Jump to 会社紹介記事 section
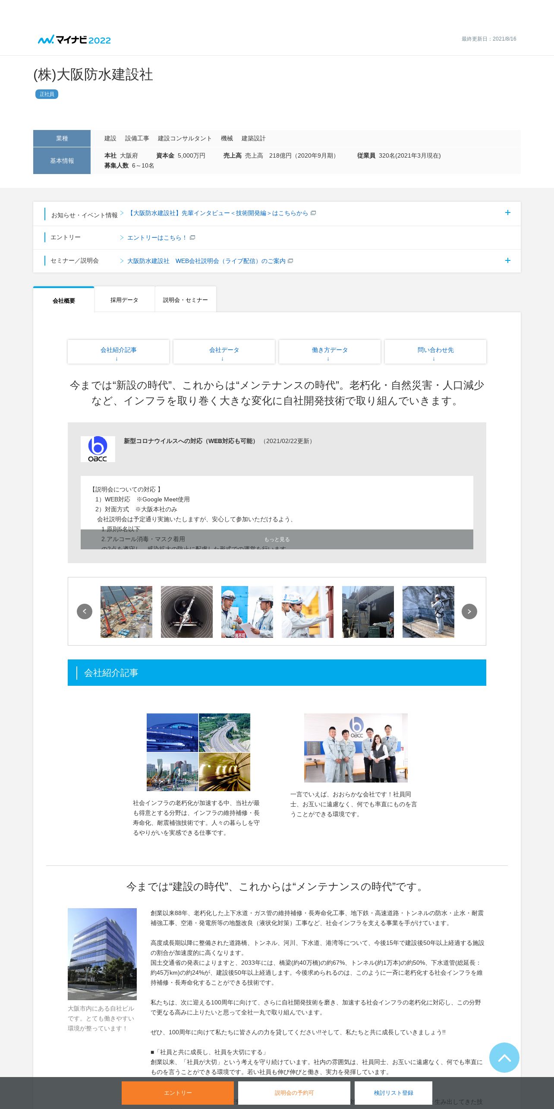The height and width of the screenshot is (1109, 554). [x=118, y=352]
